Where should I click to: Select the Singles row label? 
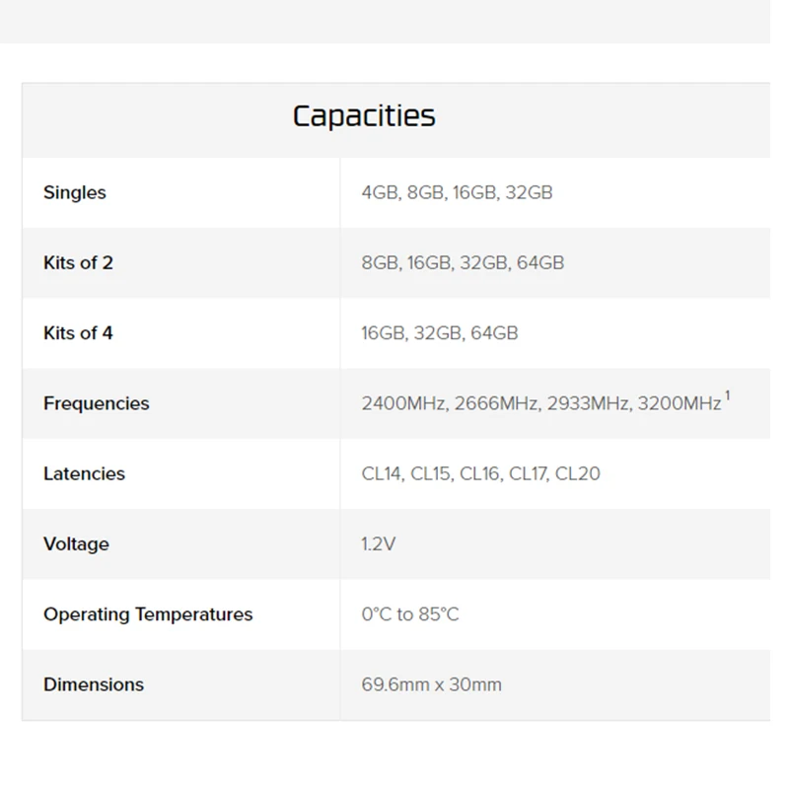[x=75, y=192]
